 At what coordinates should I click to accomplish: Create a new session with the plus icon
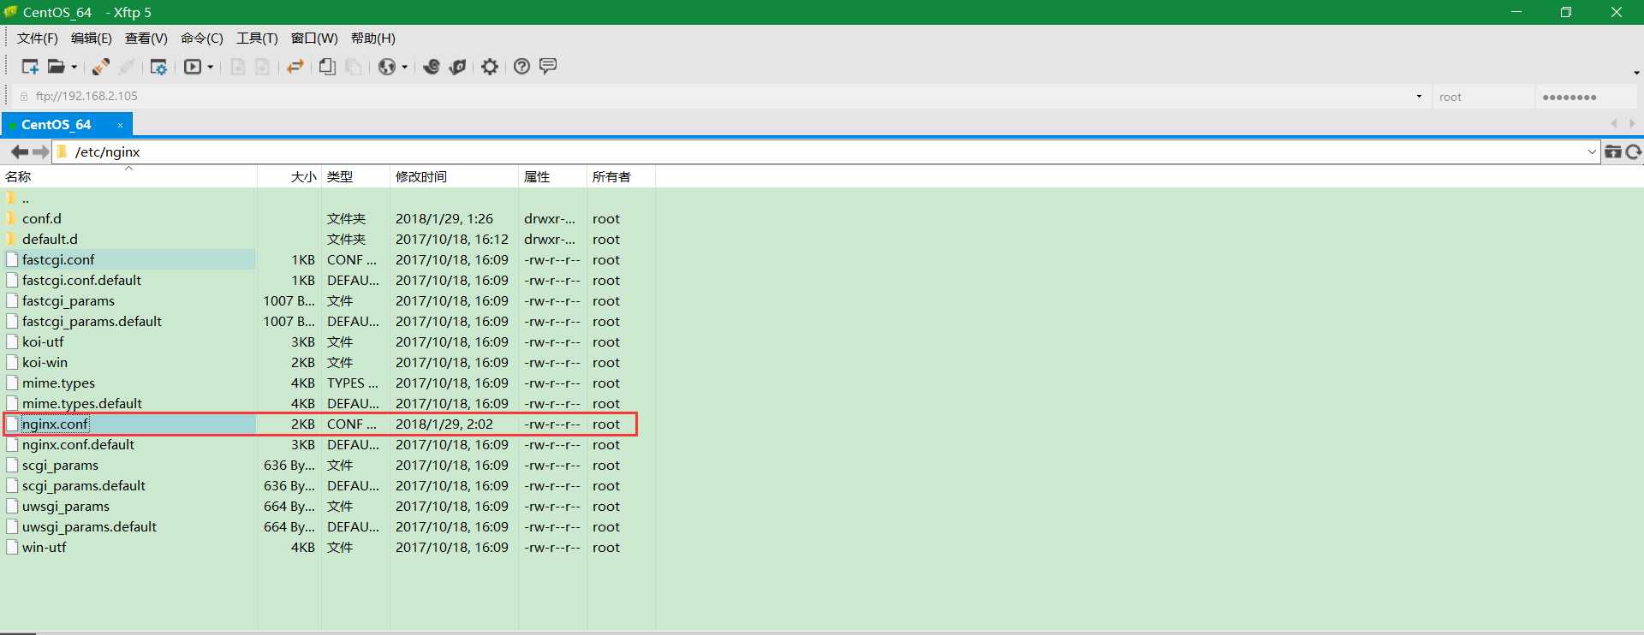30,67
